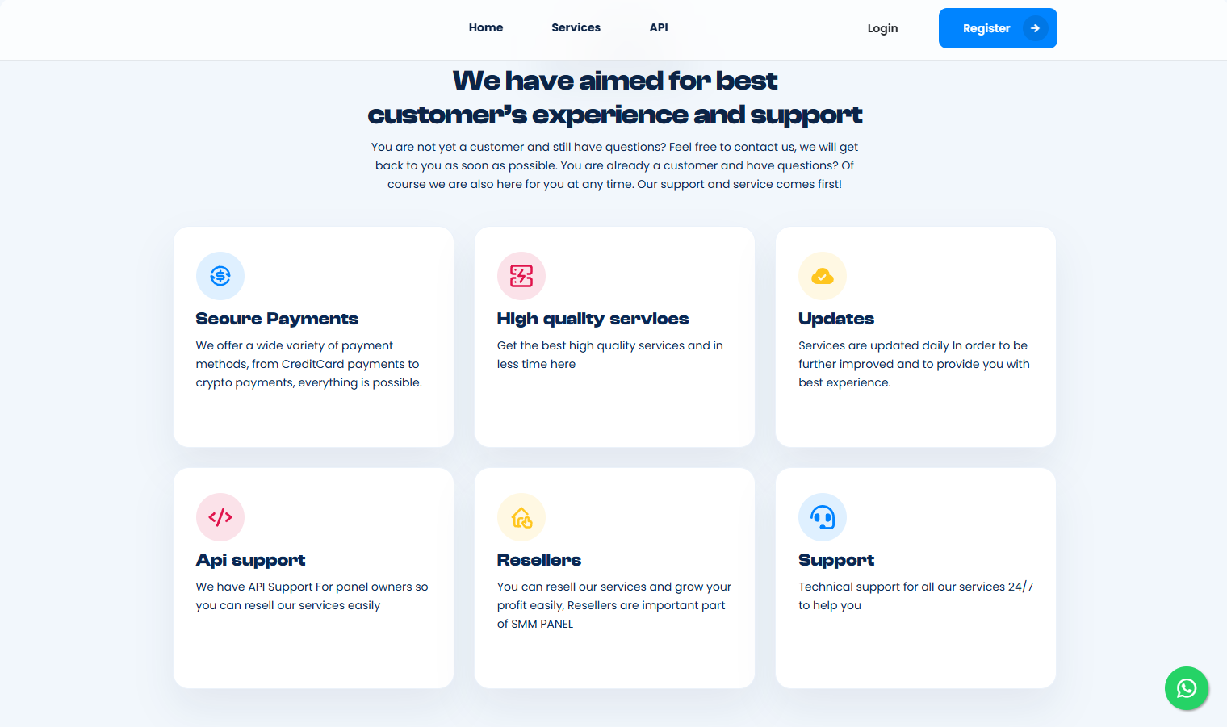Open the Services menu item
This screenshot has height=727, width=1227.
[x=576, y=27]
